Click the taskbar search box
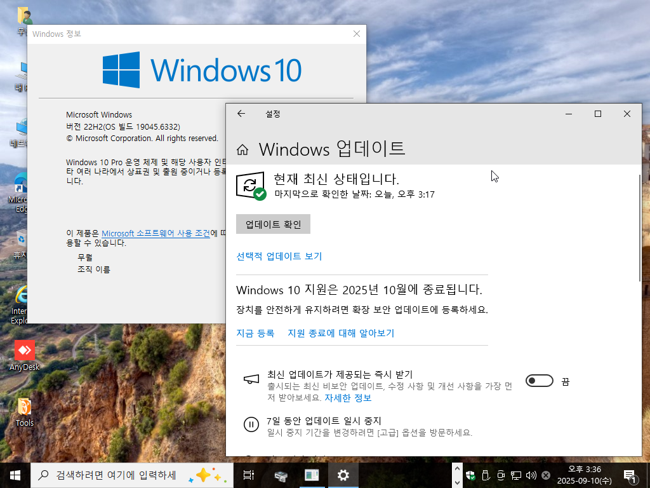The image size is (650, 488). click(132, 475)
